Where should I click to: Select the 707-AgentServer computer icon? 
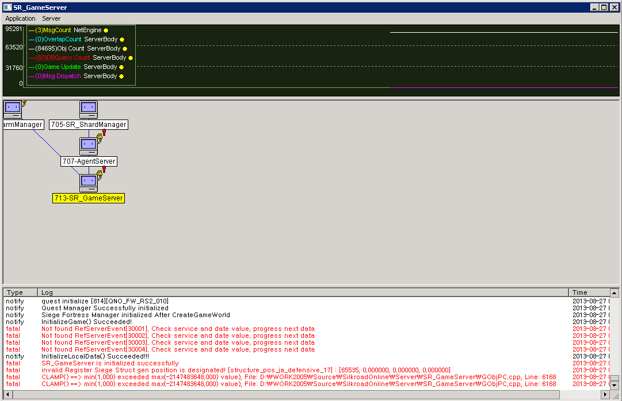tap(89, 146)
